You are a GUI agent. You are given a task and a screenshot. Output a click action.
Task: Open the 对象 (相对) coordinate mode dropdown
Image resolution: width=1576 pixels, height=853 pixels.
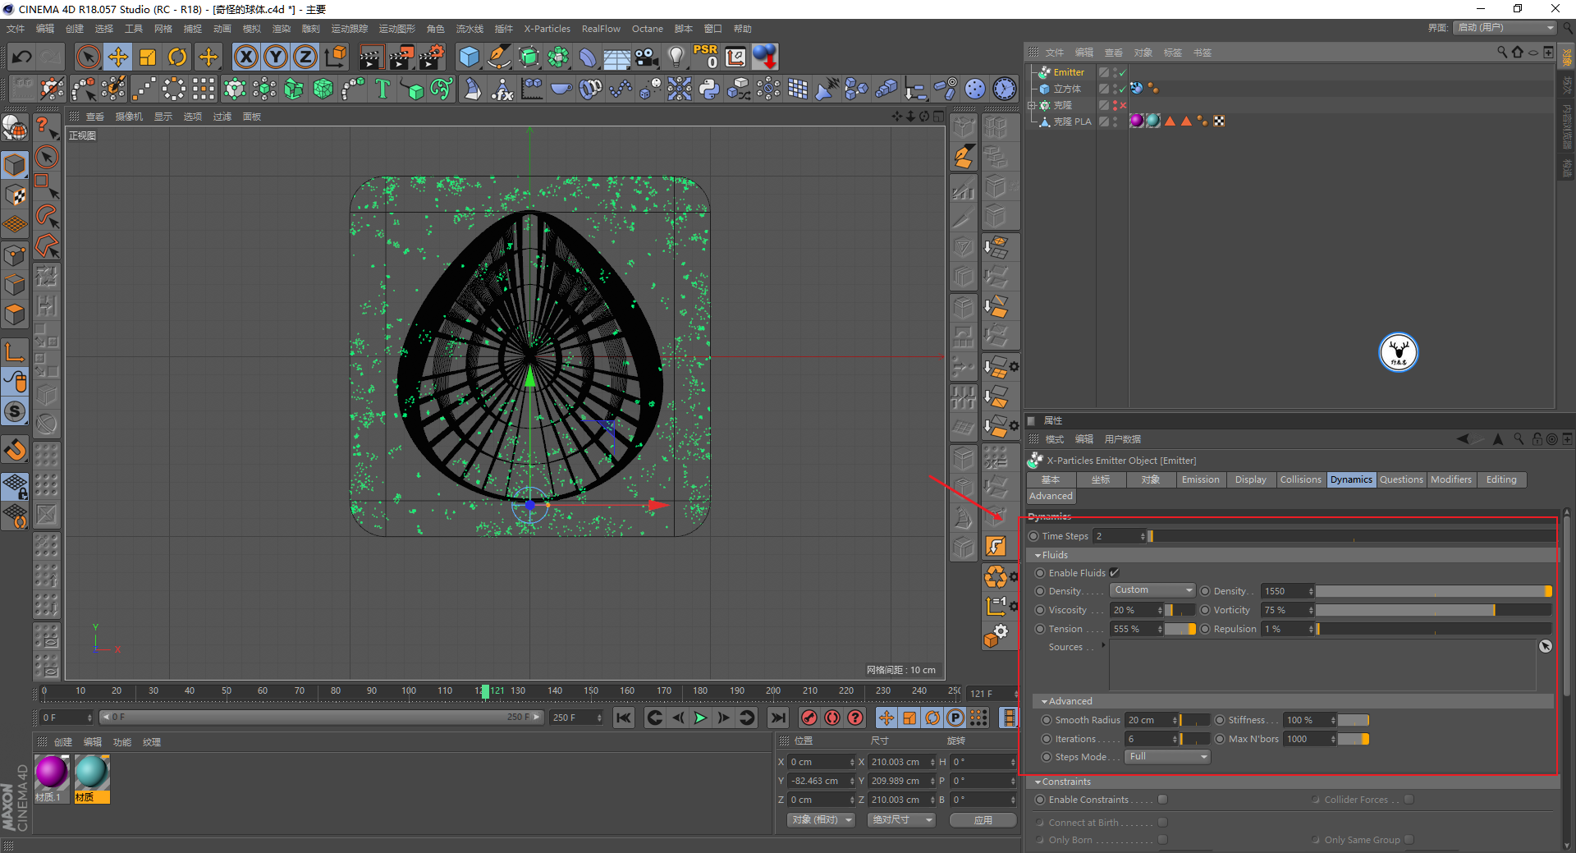click(822, 820)
